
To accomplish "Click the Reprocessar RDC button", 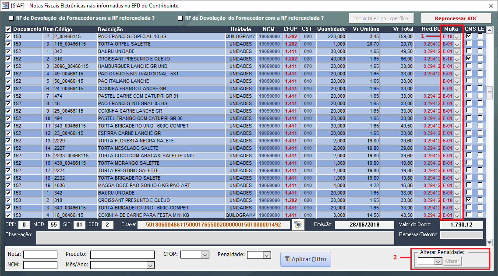I will pyautogui.click(x=456, y=18).
